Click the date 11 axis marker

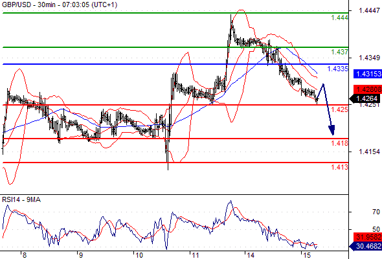[x=196, y=255]
